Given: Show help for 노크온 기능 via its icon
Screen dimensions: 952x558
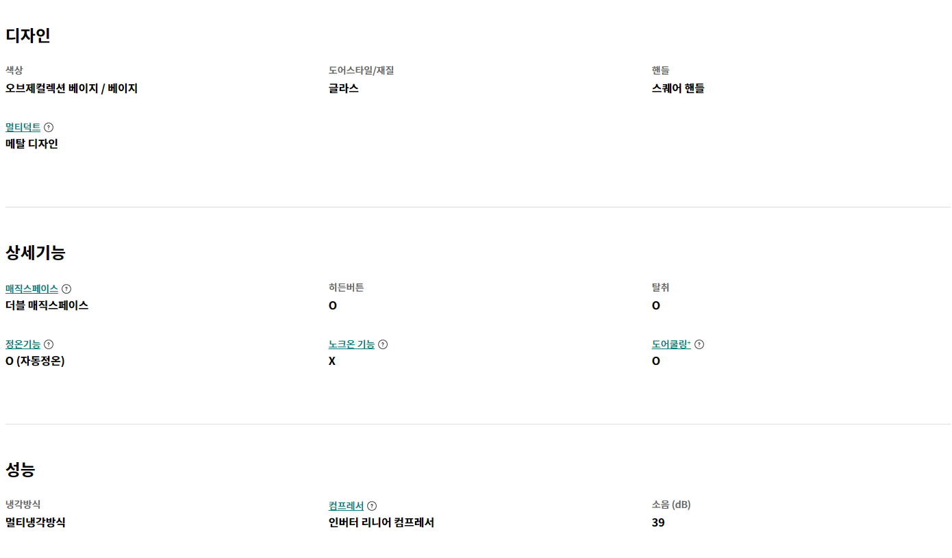Looking at the screenshot, I should click(383, 344).
